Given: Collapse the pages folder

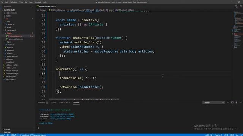Looking at the screenshot, I should tap(9, 33).
